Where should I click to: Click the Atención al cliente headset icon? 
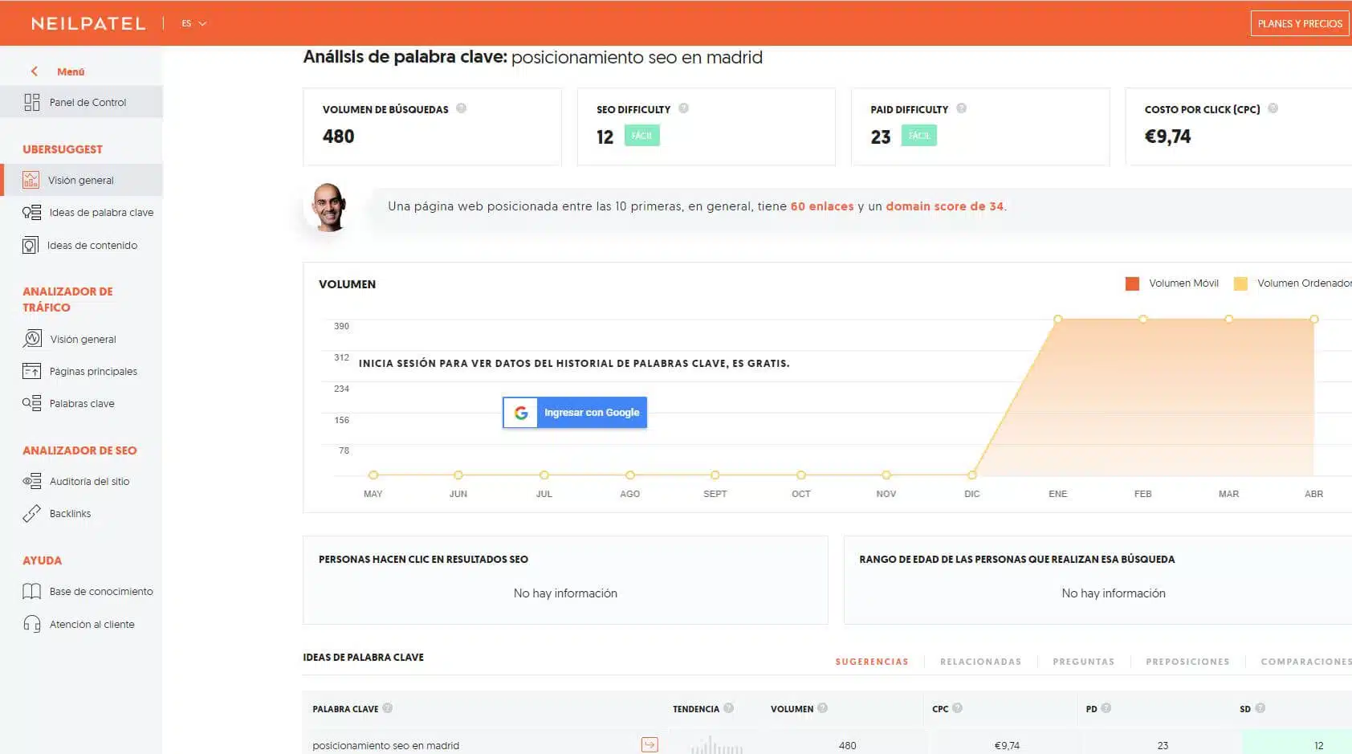click(x=31, y=624)
